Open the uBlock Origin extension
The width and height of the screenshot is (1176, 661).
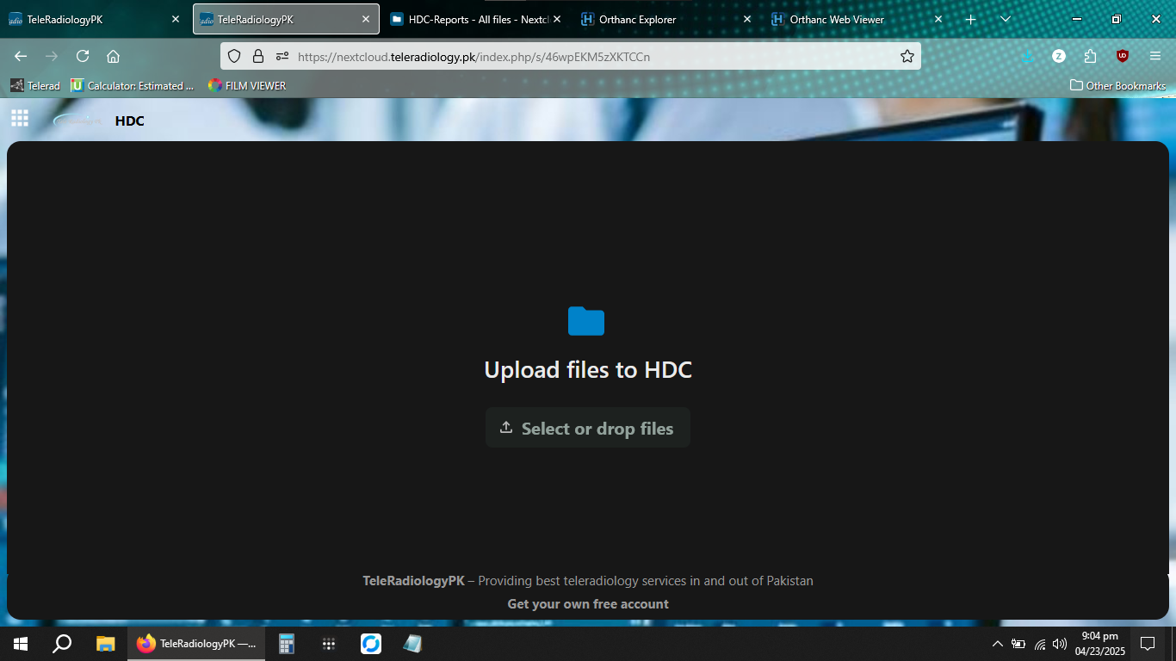(x=1123, y=56)
